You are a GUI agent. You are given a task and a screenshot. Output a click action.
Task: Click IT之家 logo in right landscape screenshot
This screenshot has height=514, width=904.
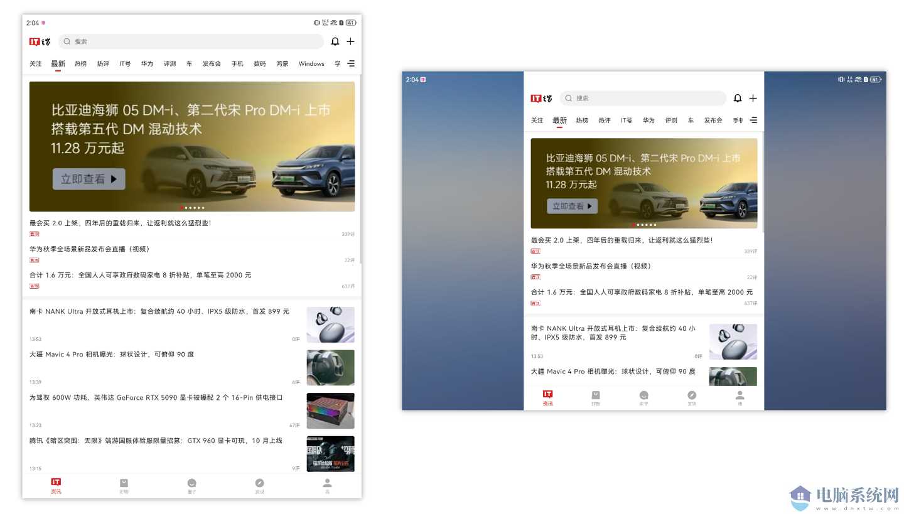click(x=541, y=99)
